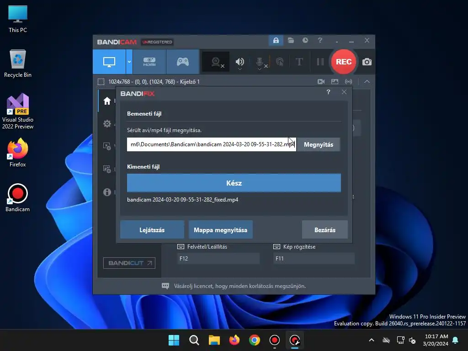This screenshot has width=468, height=351.
Task: Open Firefox from taskbar
Action: pos(234,340)
